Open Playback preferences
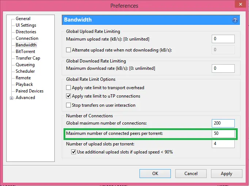Viewport: 249px width, 186px height. pyautogui.click(x=24, y=84)
